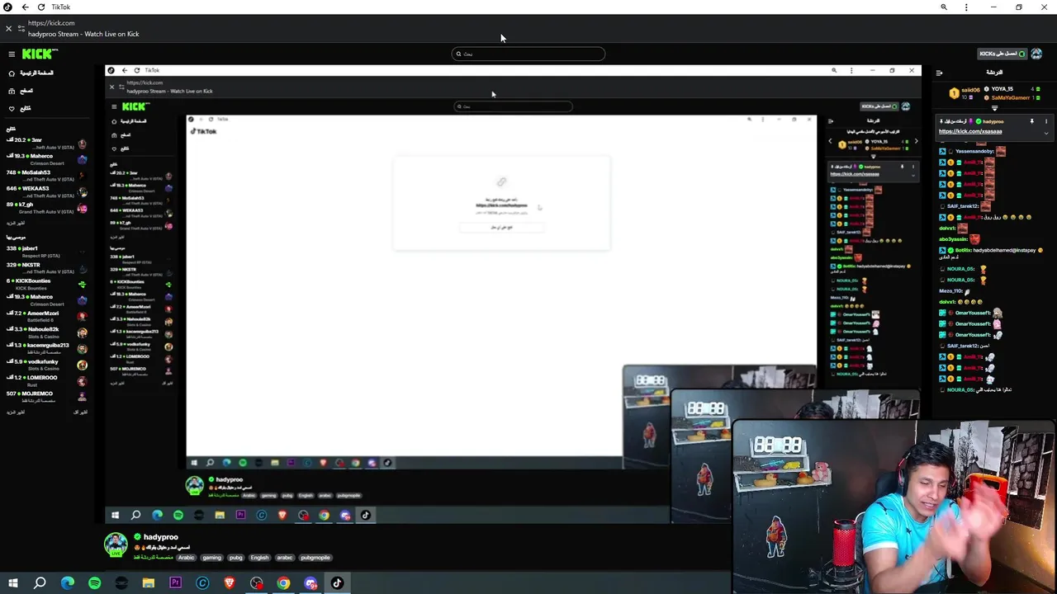Image resolution: width=1057 pixels, height=594 pixels.
Task: Collapse the outer chat panel via arrow icon
Action: point(939,73)
